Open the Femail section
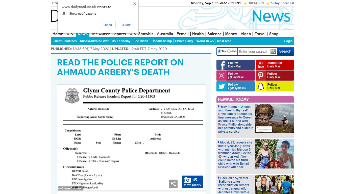Image resolution: width=345 pixels, height=194 pixels. [183, 34]
